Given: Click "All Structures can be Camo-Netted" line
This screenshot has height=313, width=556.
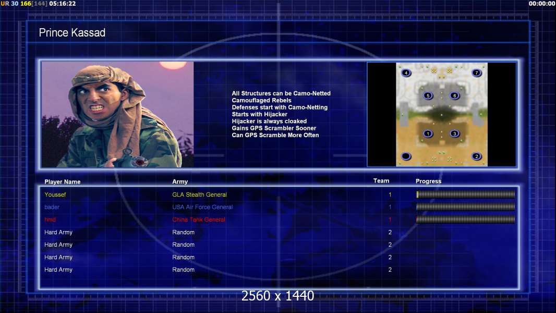Looking at the screenshot, I should pyautogui.click(x=281, y=93).
